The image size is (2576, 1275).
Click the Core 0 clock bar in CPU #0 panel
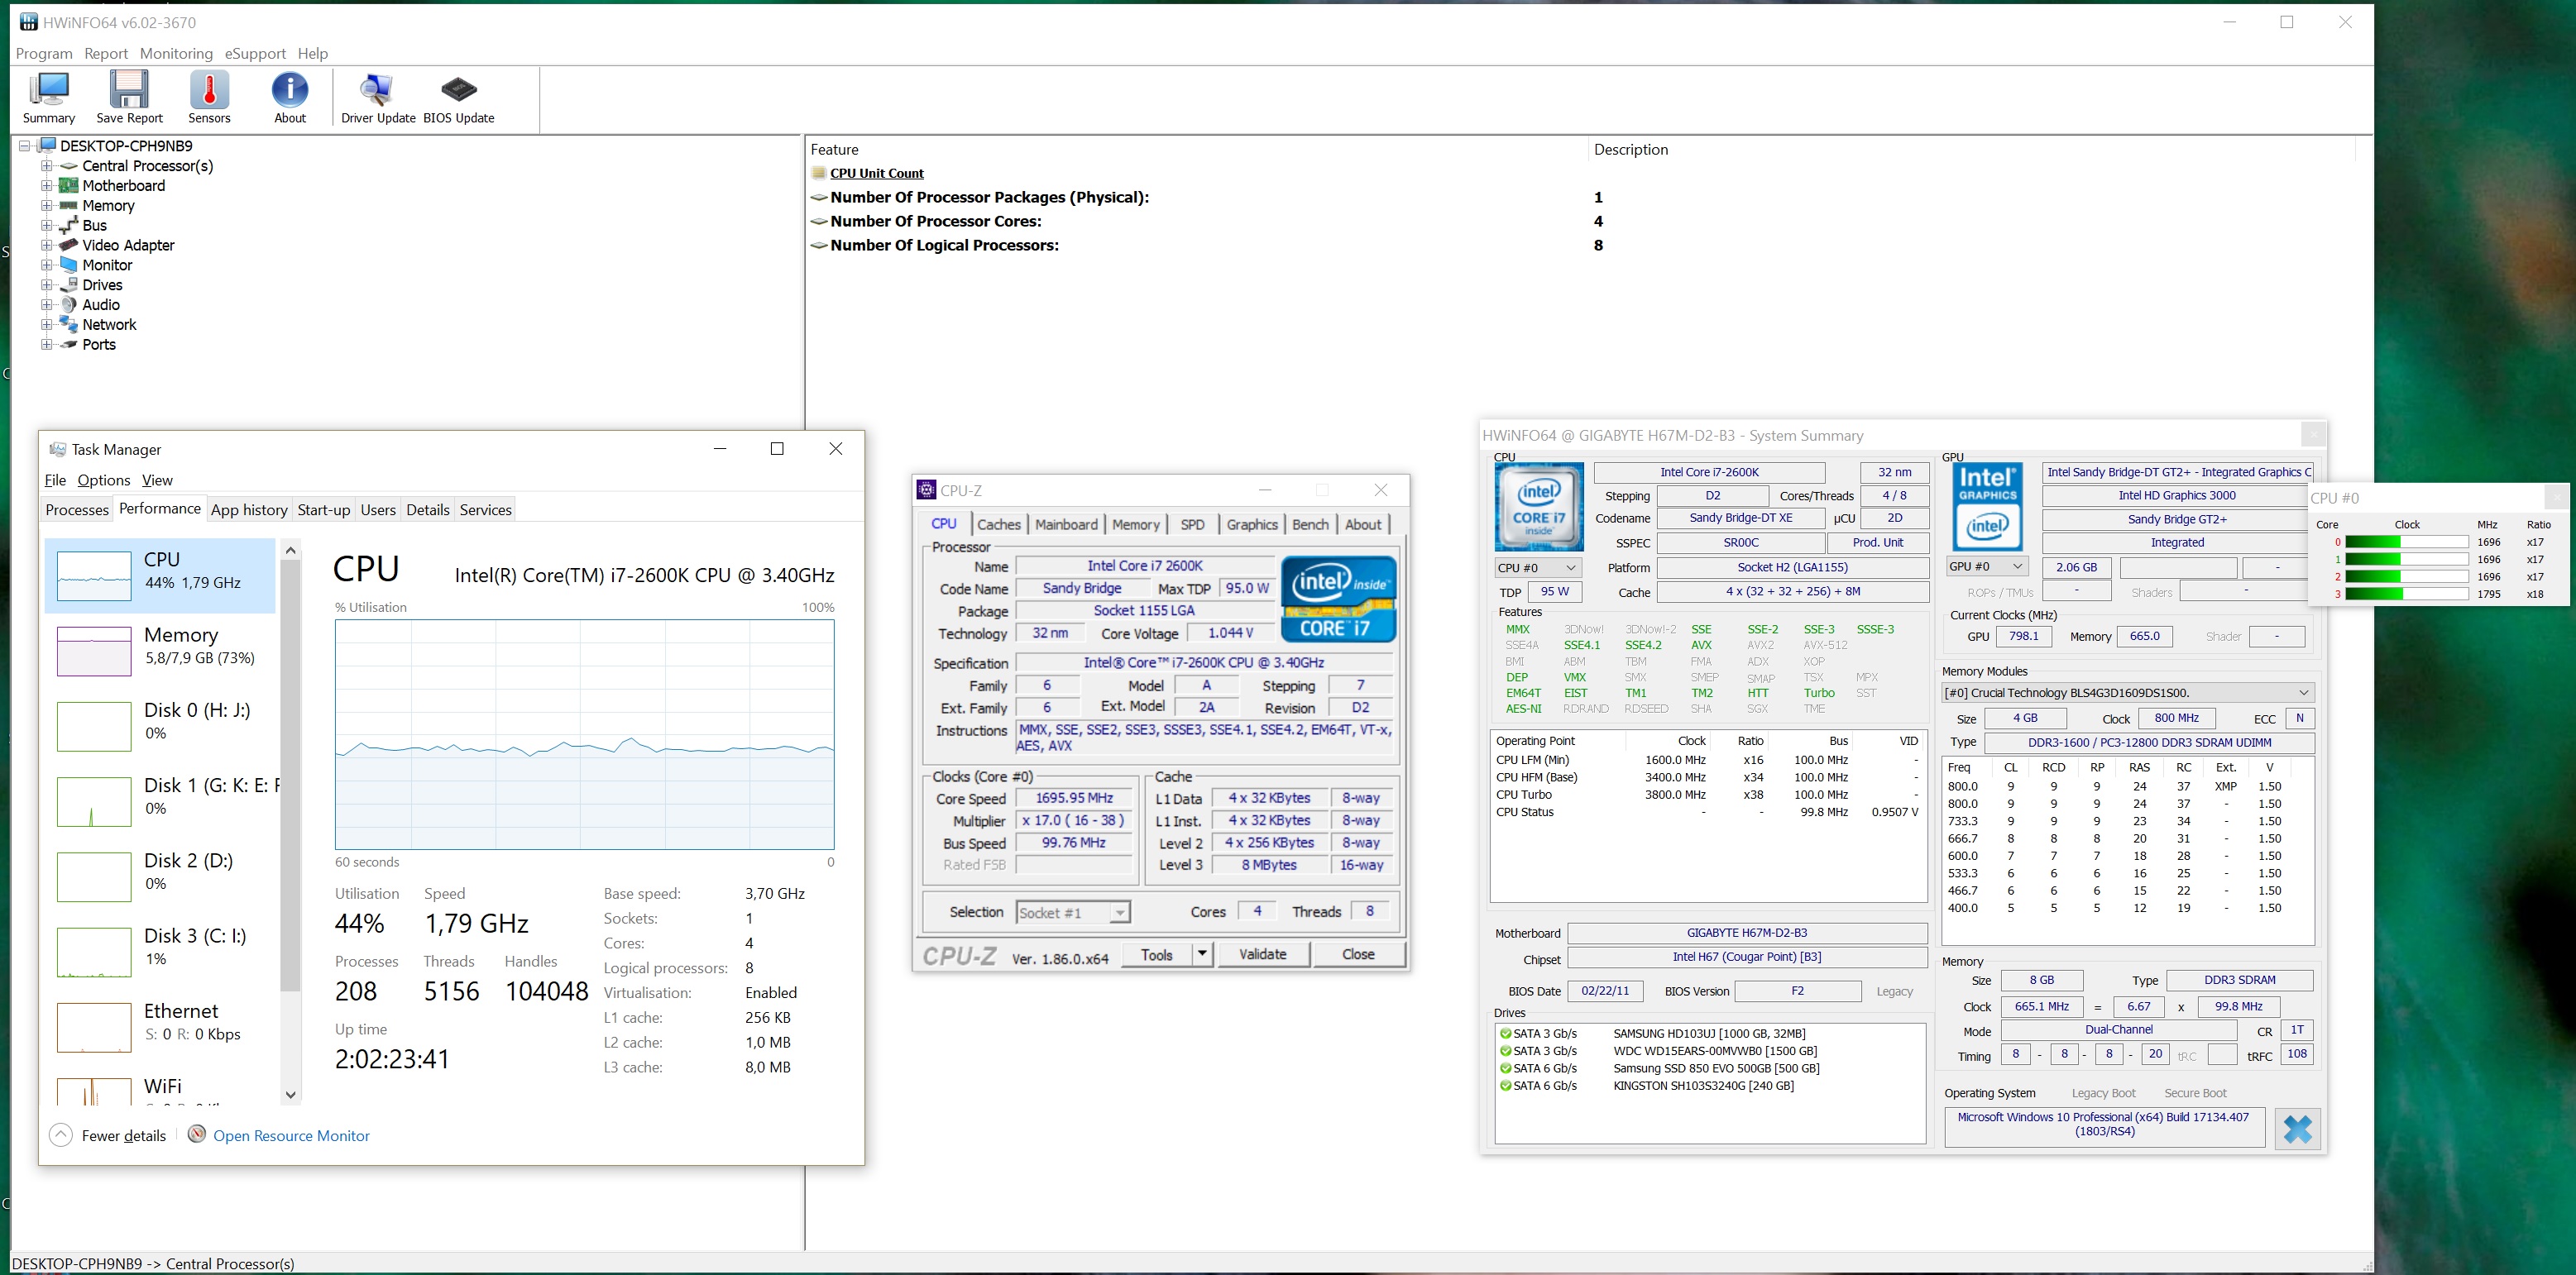pyautogui.click(x=2407, y=542)
